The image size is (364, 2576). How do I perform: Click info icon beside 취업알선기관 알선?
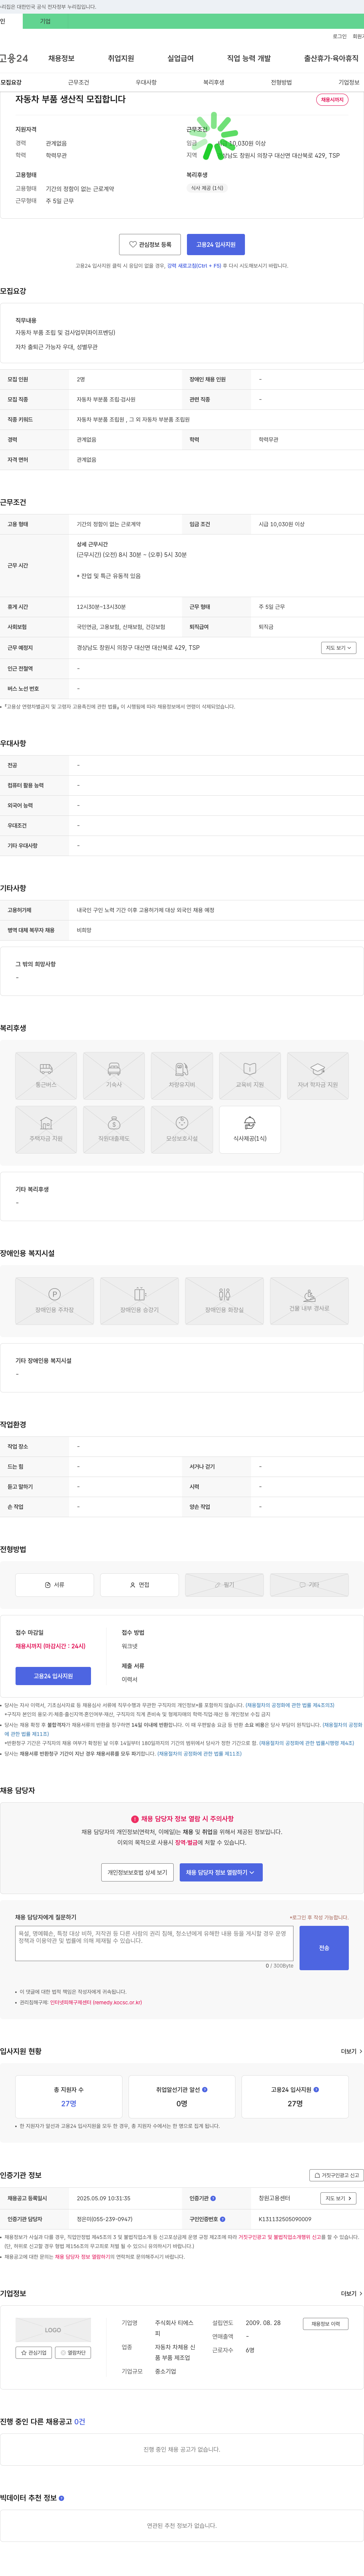pos(205,2089)
